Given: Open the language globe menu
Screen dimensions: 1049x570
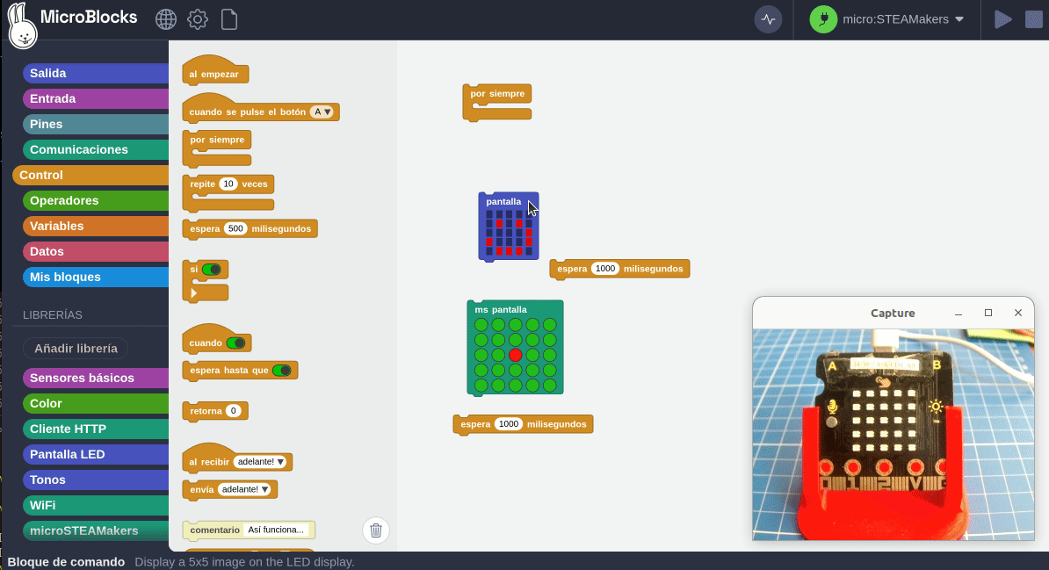Looking at the screenshot, I should [x=166, y=19].
